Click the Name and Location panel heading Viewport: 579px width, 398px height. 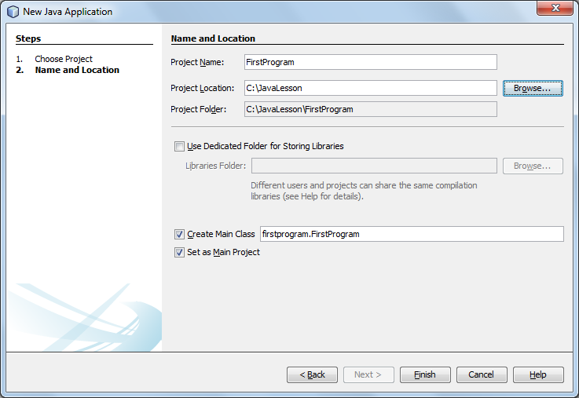coord(213,38)
